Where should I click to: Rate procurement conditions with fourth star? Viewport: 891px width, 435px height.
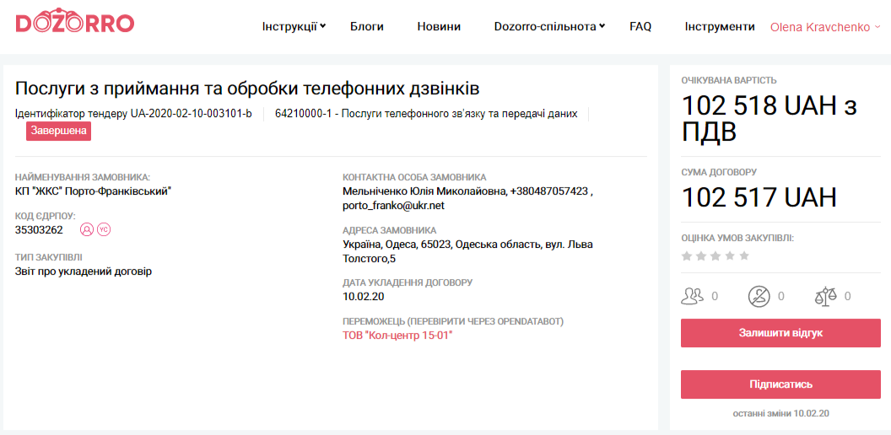[730, 256]
